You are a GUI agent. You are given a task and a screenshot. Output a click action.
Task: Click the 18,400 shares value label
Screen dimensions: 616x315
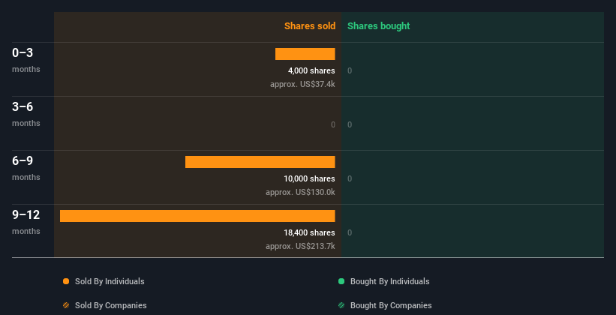304,233
